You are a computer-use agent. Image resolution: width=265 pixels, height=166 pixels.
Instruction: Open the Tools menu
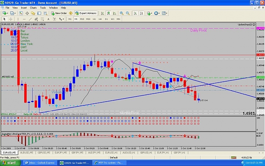click(43, 8)
